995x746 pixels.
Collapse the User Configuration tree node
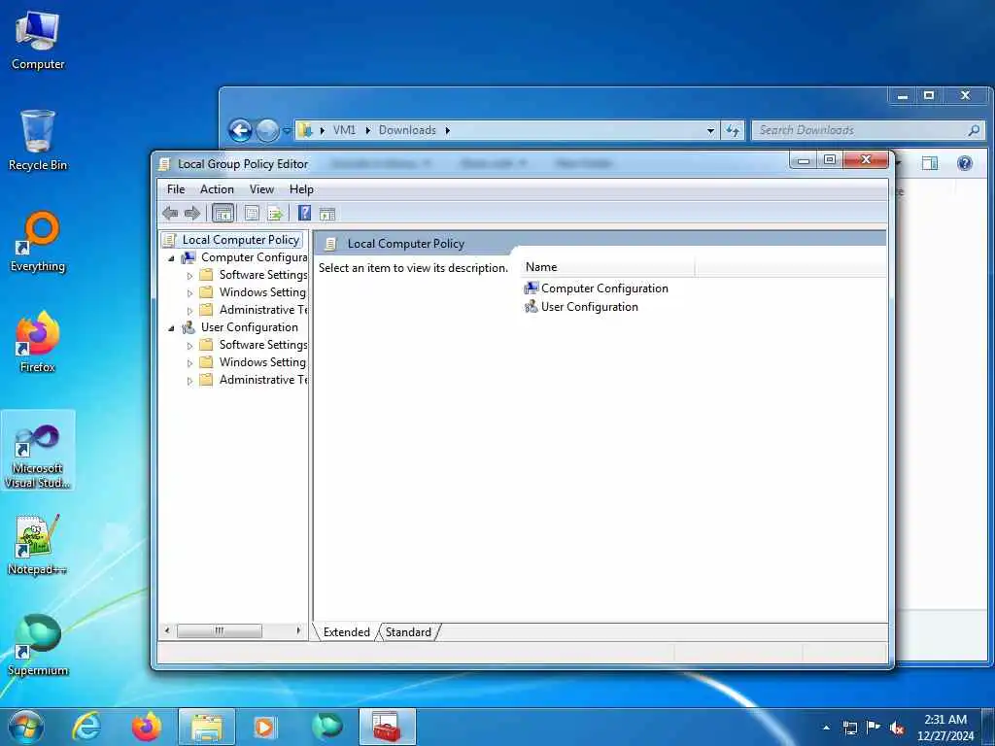171,328
